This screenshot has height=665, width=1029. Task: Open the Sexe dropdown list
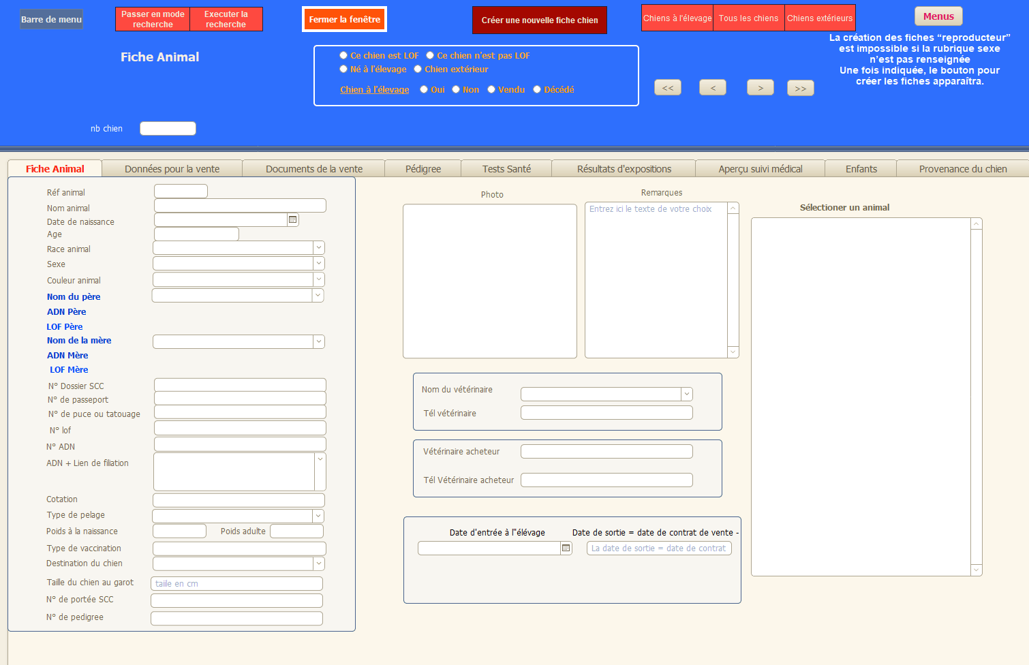coord(318,263)
